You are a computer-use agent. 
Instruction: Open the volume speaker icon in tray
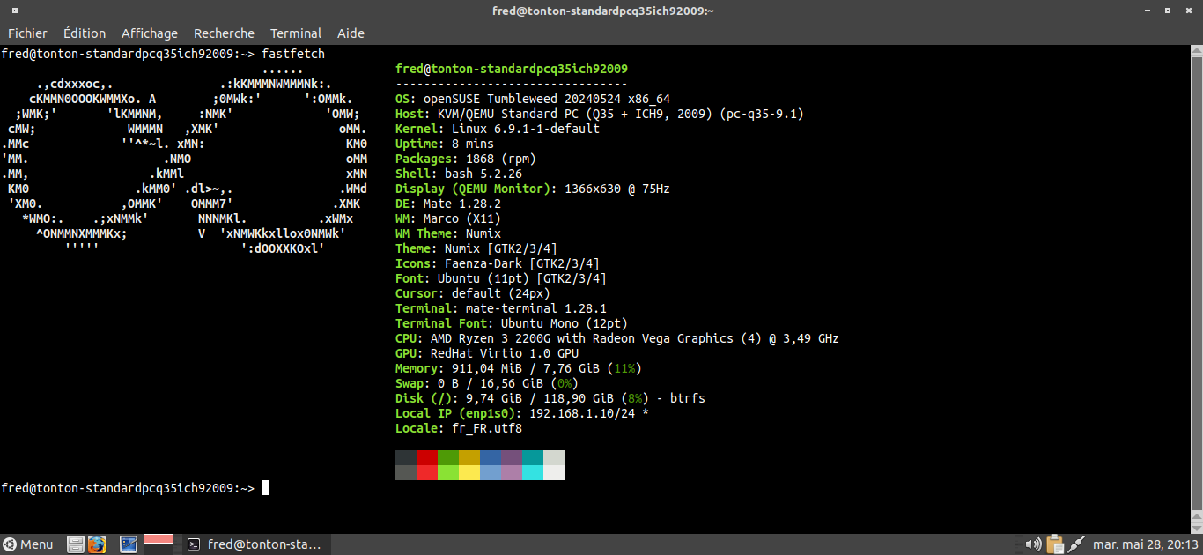[1034, 544]
